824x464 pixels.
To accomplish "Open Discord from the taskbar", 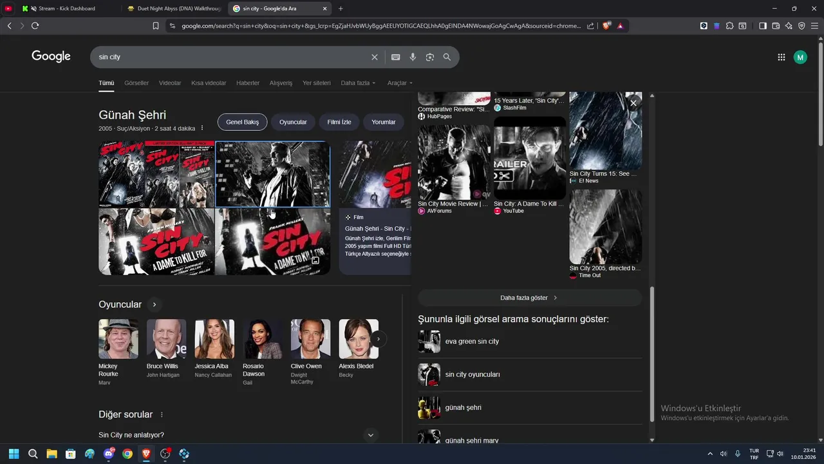I will (x=108, y=454).
